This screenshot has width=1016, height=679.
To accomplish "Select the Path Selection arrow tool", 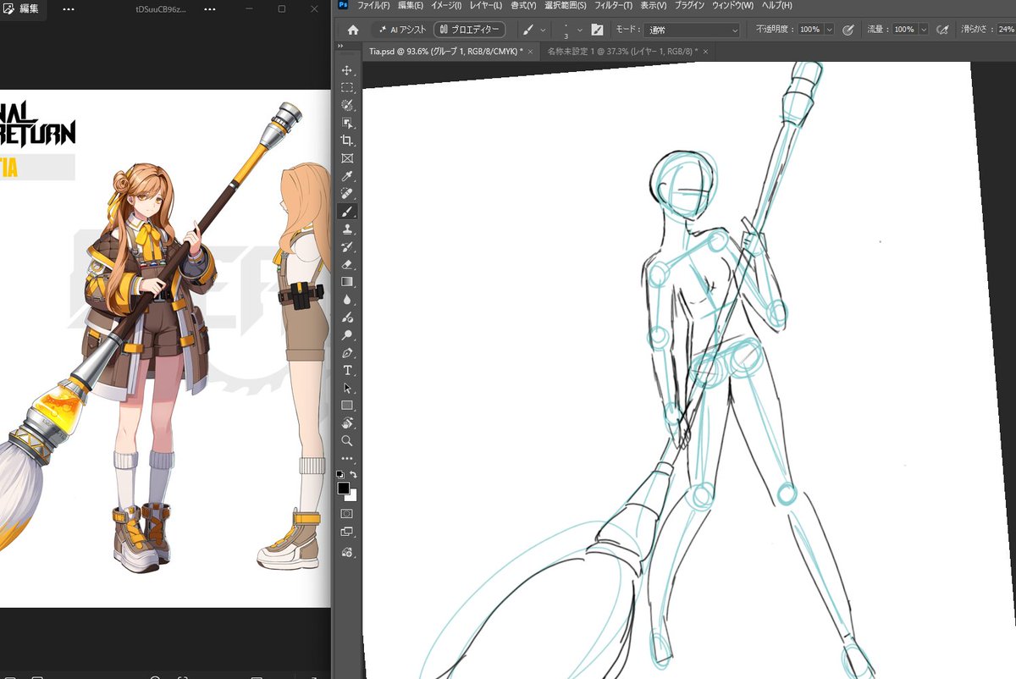I will [347, 388].
